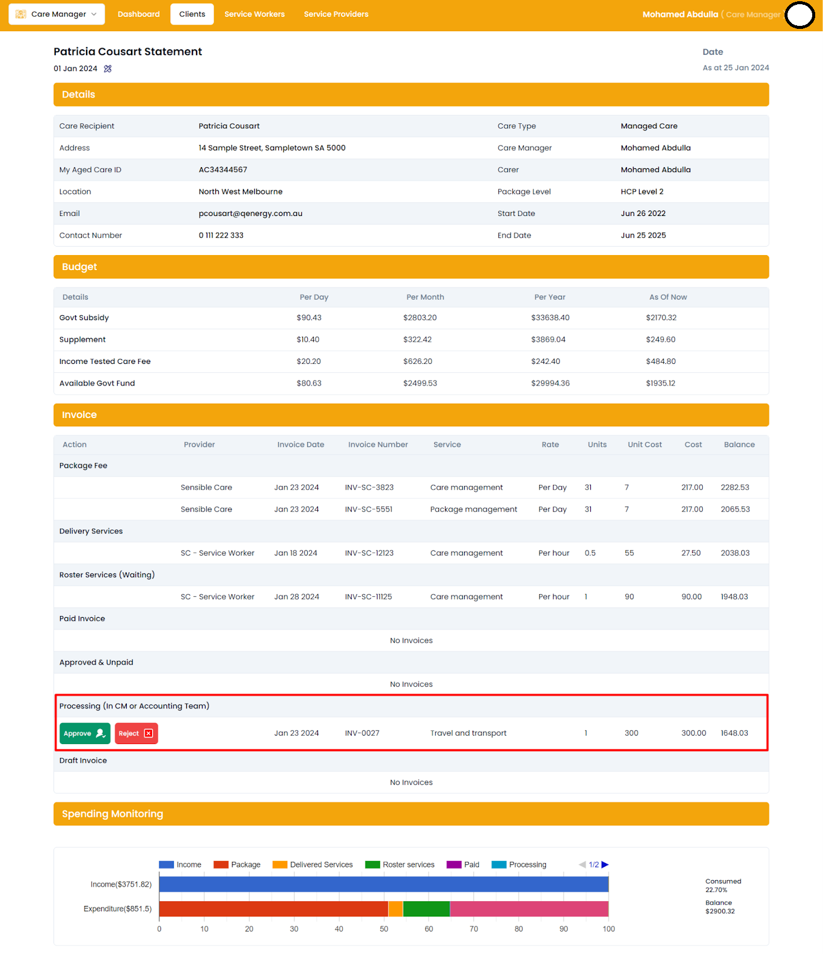Toggle Package series in chart legend
This screenshot has height=954, width=823.
coord(237,864)
